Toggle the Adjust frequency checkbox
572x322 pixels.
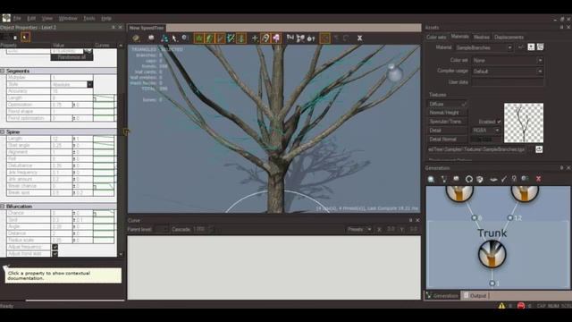click(x=55, y=247)
